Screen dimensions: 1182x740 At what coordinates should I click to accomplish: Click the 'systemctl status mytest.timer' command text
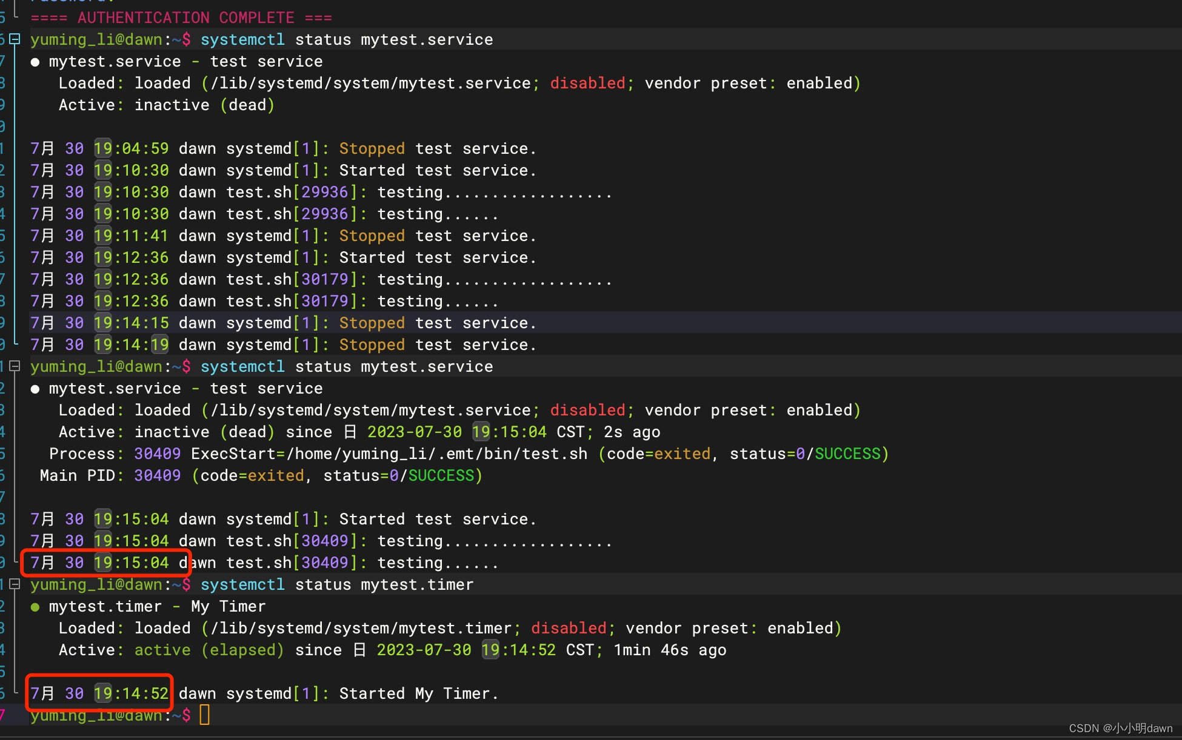click(x=337, y=584)
